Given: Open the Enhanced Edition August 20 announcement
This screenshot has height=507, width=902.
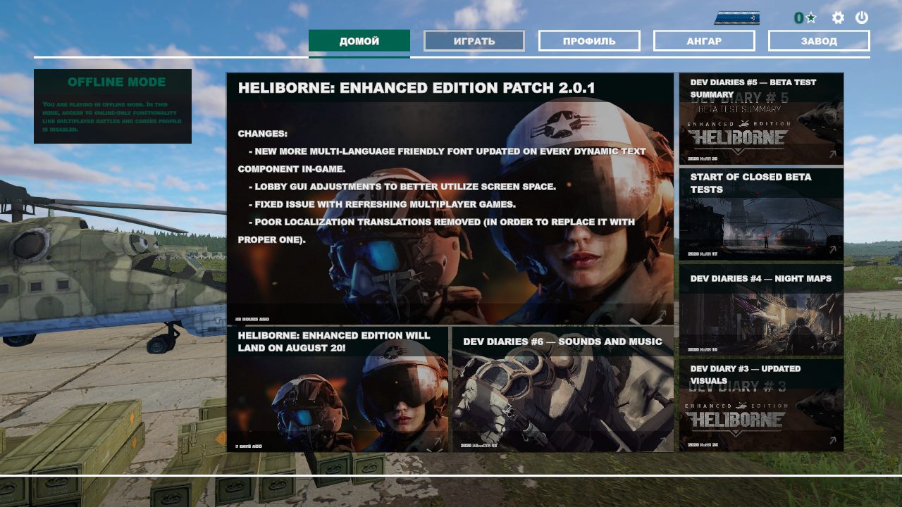Looking at the screenshot, I should pos(338,387).
